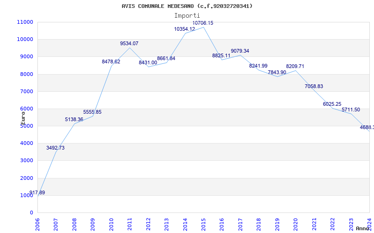Click the peak value label 10706.15
Screen dimensions: 374x233
coord(203,23)
